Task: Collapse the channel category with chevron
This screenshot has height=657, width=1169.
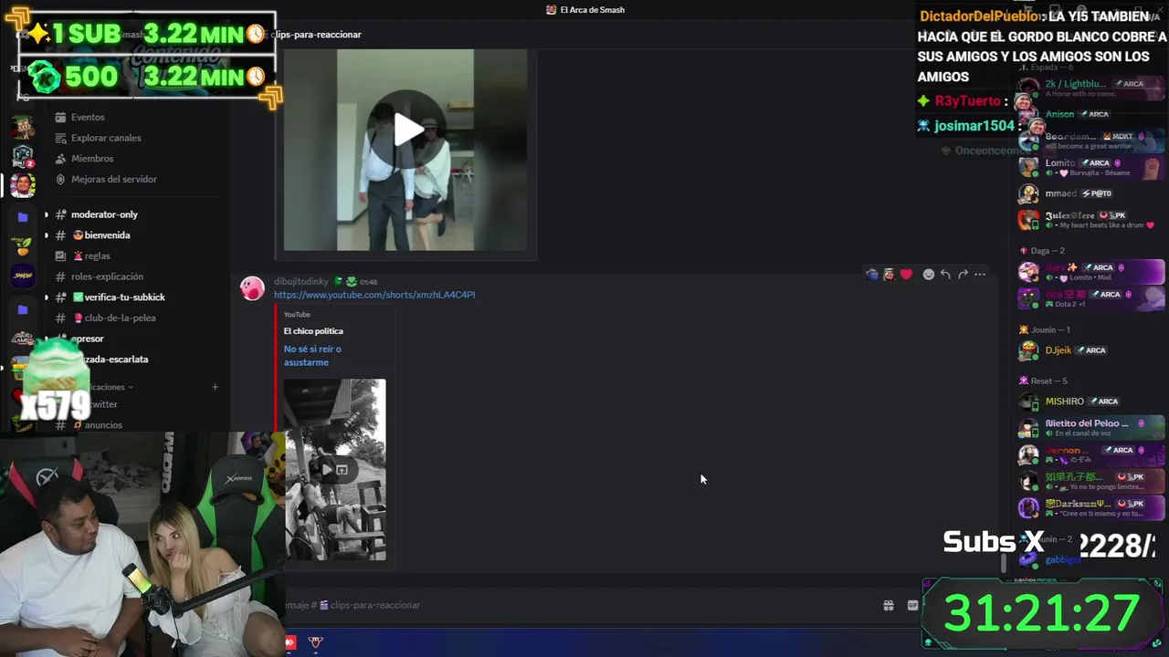Action: tap(131, 387)
